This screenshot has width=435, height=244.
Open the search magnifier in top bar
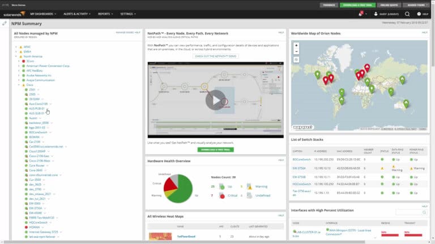coord(407,14)
